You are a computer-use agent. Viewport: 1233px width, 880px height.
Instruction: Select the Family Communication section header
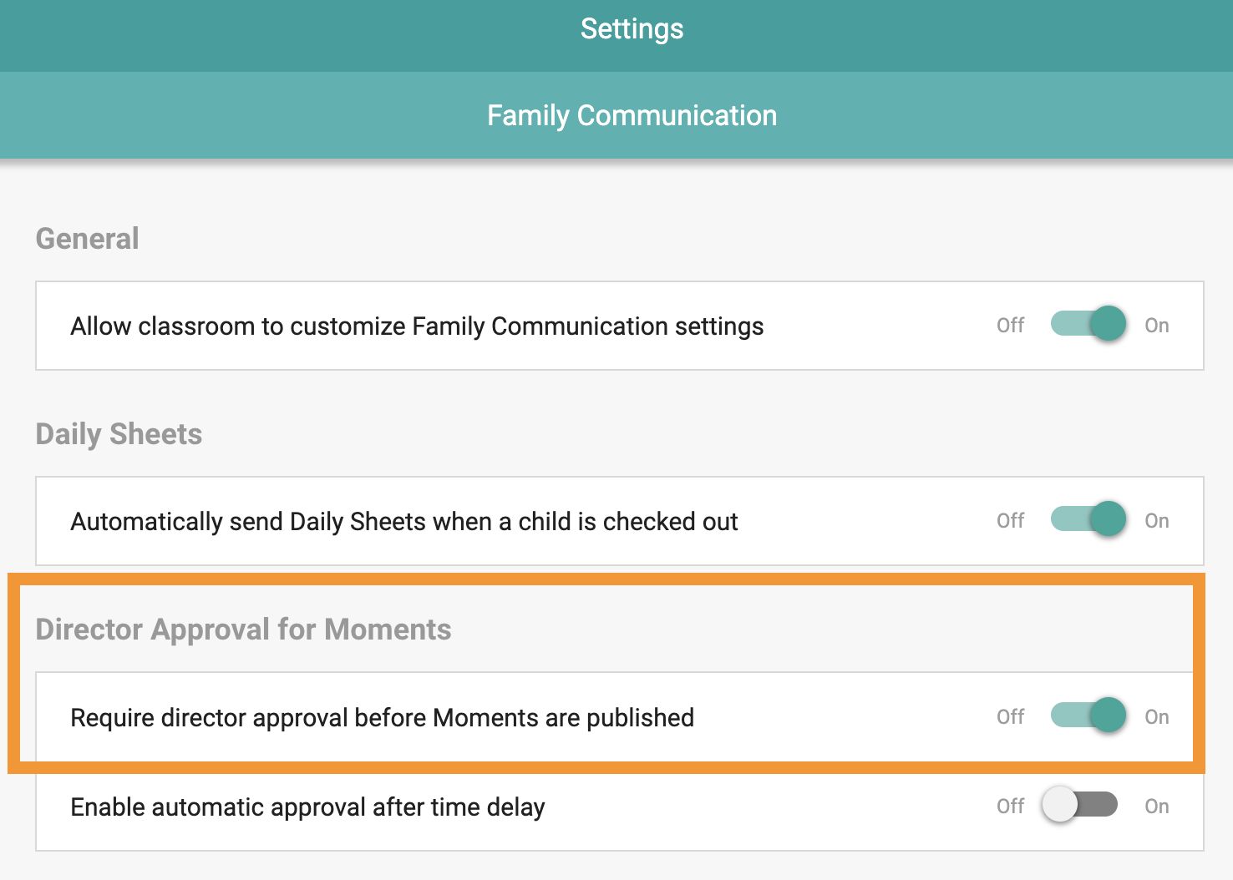coord(632,115)
